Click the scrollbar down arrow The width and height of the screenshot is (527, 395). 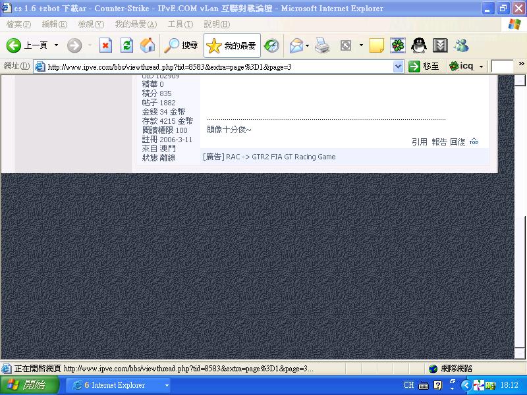tap(520, 354)
